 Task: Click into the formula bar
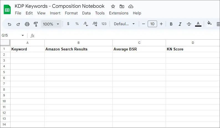[x=126, y=36]
